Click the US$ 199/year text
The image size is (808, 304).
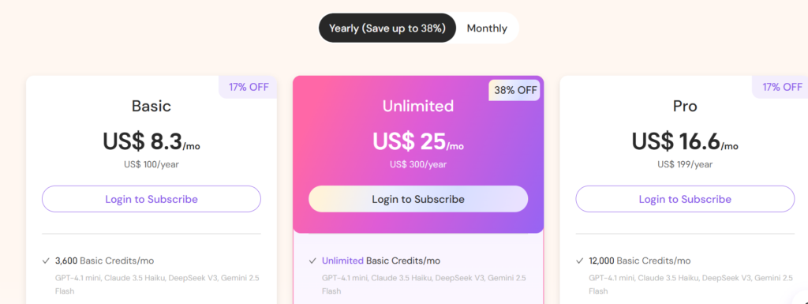pyautogui.click(x=685, y=164)
